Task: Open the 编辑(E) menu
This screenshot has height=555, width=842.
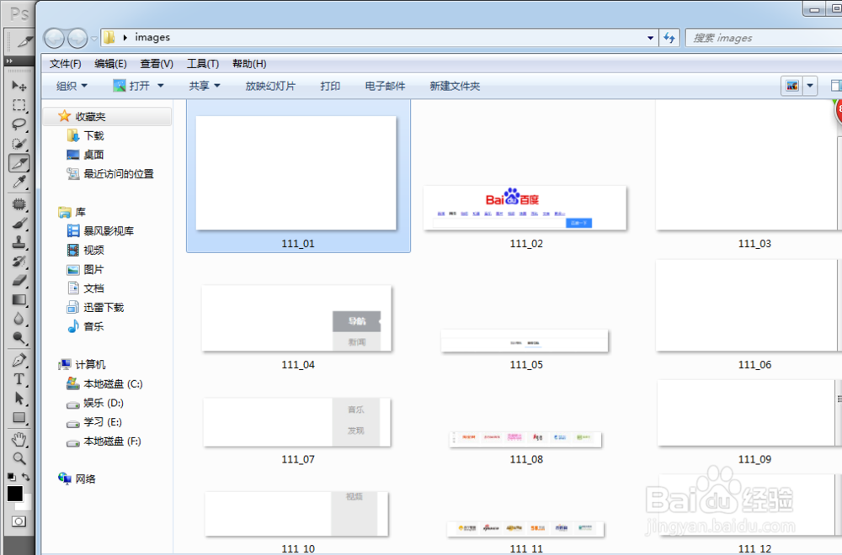Action: point(110,64)
